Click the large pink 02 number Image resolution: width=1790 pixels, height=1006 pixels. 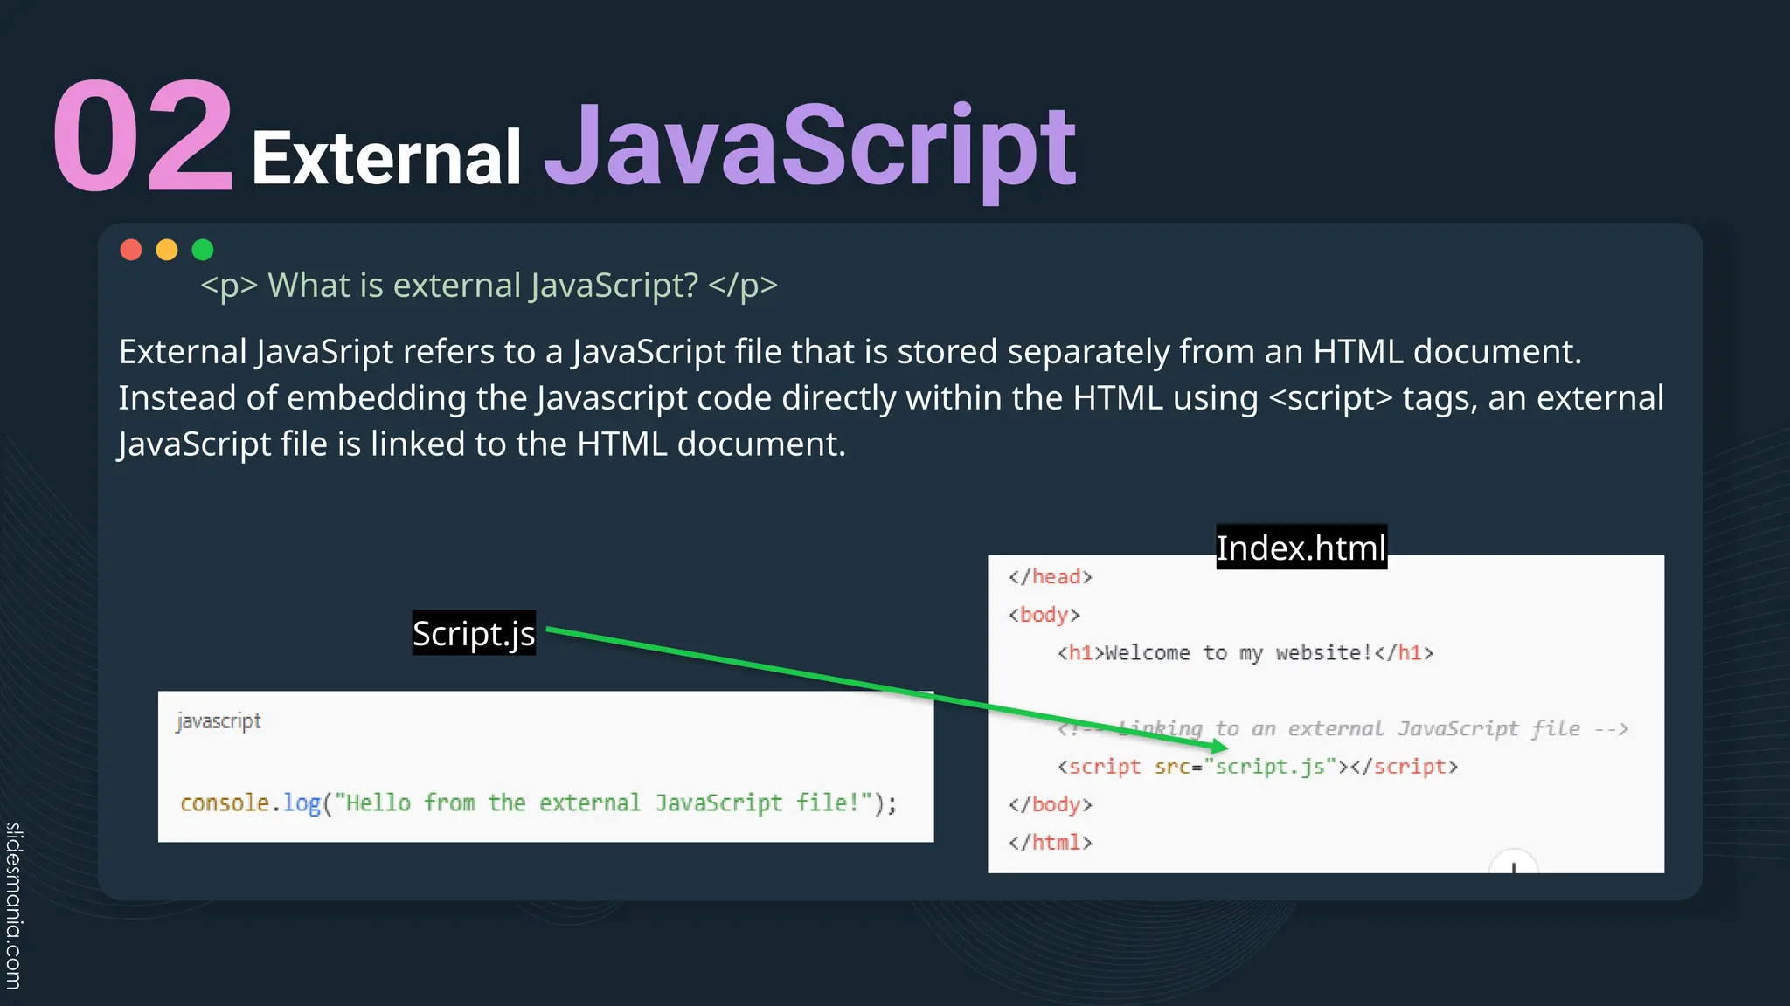tap(143, 135)
